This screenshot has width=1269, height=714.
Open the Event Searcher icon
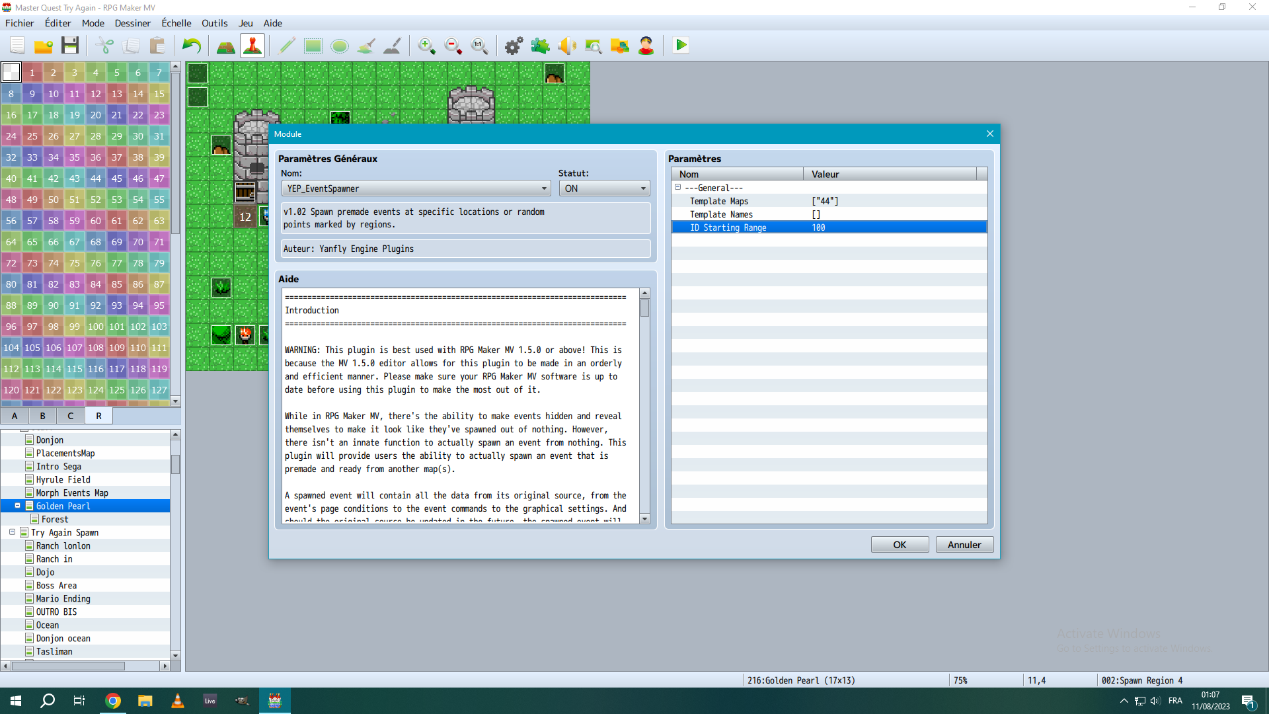(594, 46)
